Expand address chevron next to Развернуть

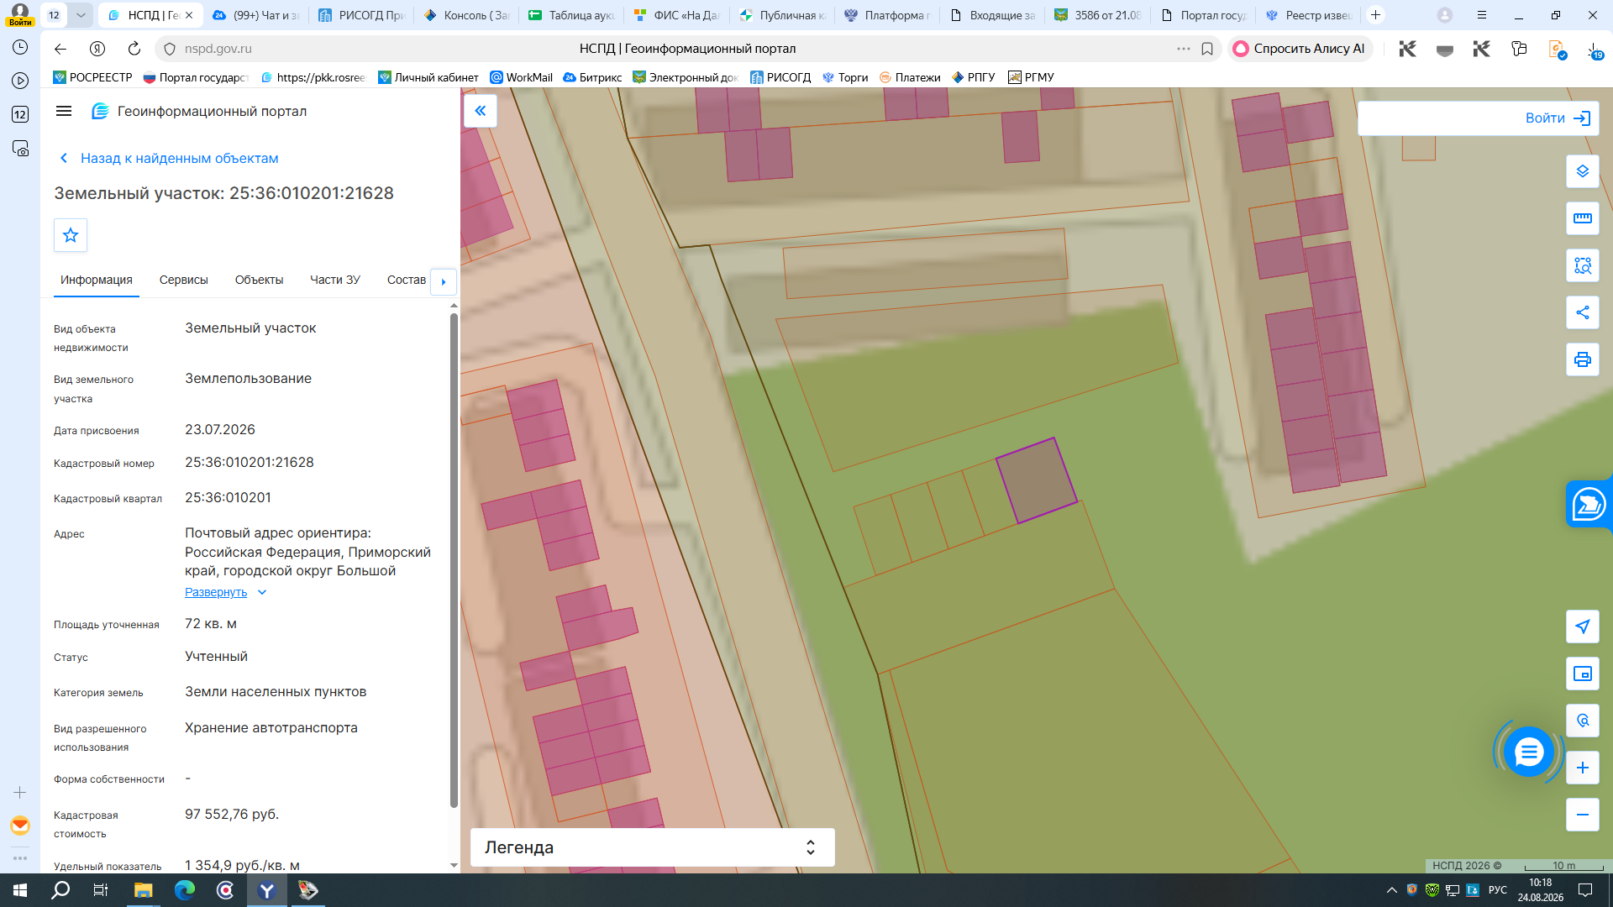click(x=262, y=592)
